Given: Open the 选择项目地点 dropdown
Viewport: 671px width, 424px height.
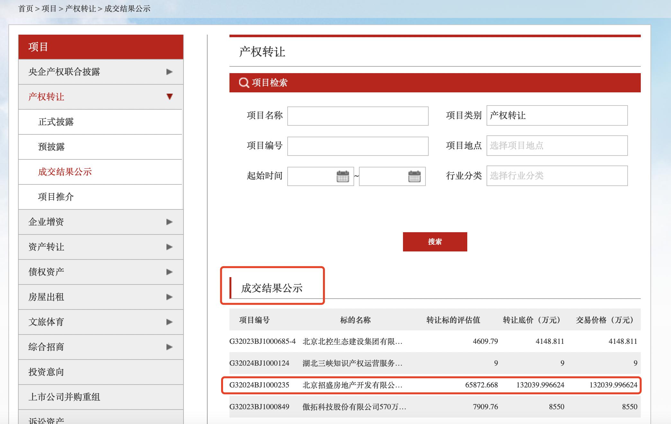Looking at the screenshot, I should coord(557,146).
